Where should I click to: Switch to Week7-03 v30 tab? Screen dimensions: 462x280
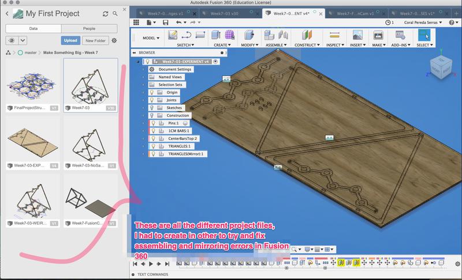pos(225,13)
